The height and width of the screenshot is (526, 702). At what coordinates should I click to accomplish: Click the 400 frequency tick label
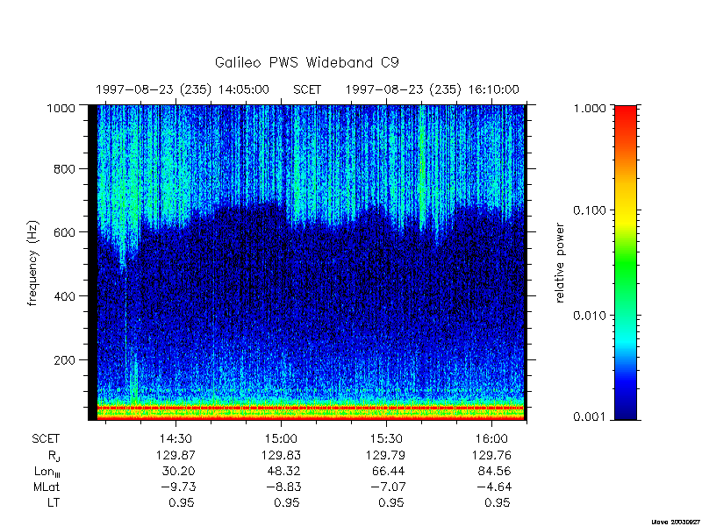(65, 296)
